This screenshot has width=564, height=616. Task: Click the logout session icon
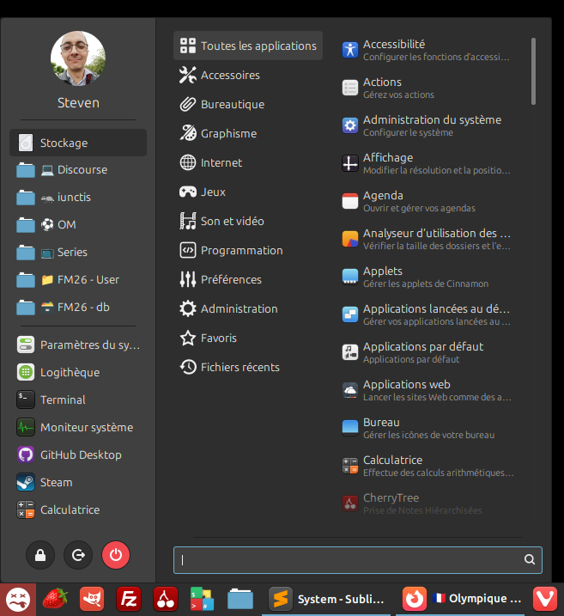click(78, 556)
